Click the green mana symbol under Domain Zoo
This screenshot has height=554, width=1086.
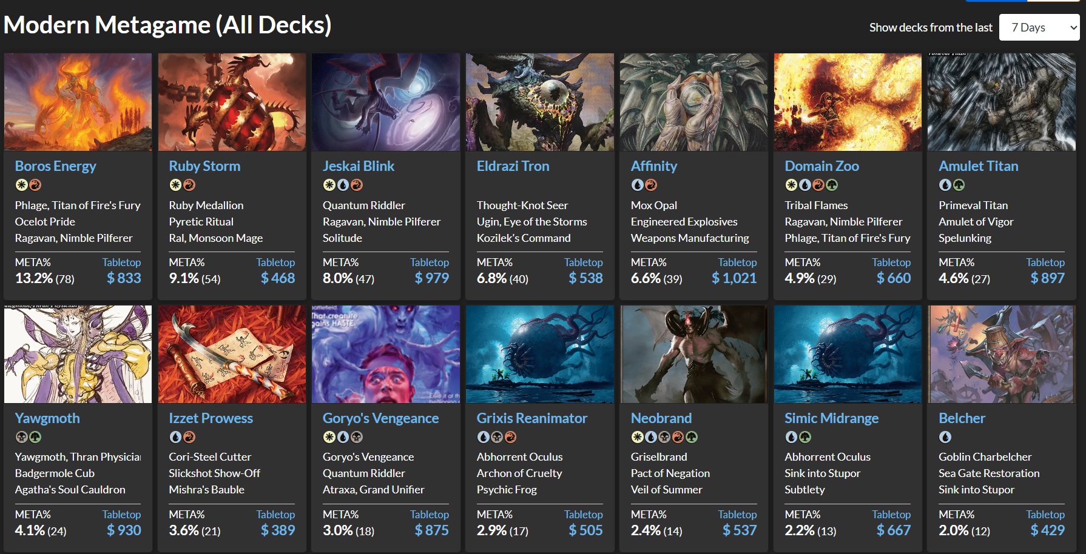click(832, 185)
